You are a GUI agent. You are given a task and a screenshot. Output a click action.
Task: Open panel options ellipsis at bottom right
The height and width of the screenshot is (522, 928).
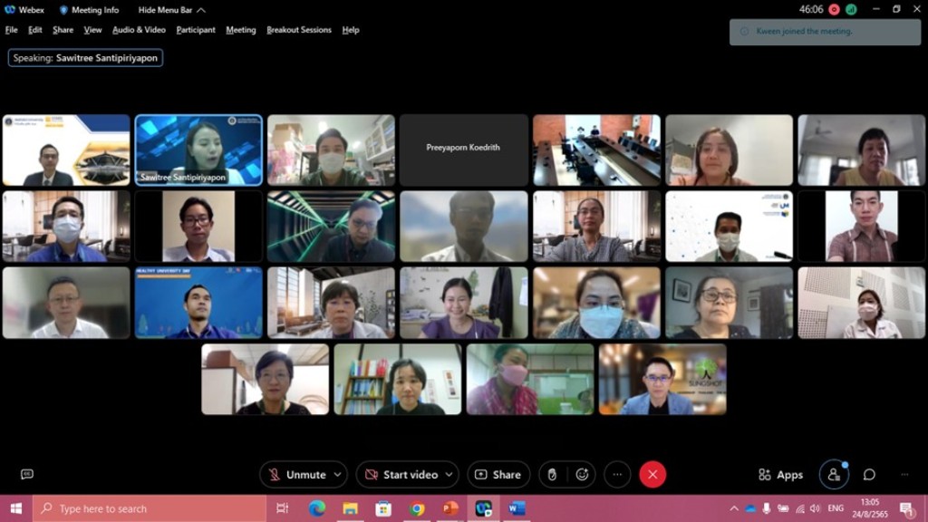point(904,474)
